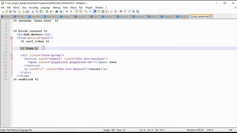237x133 pixels.
Task: Click the green Undo arrow icon
Action: coord(47,11)
